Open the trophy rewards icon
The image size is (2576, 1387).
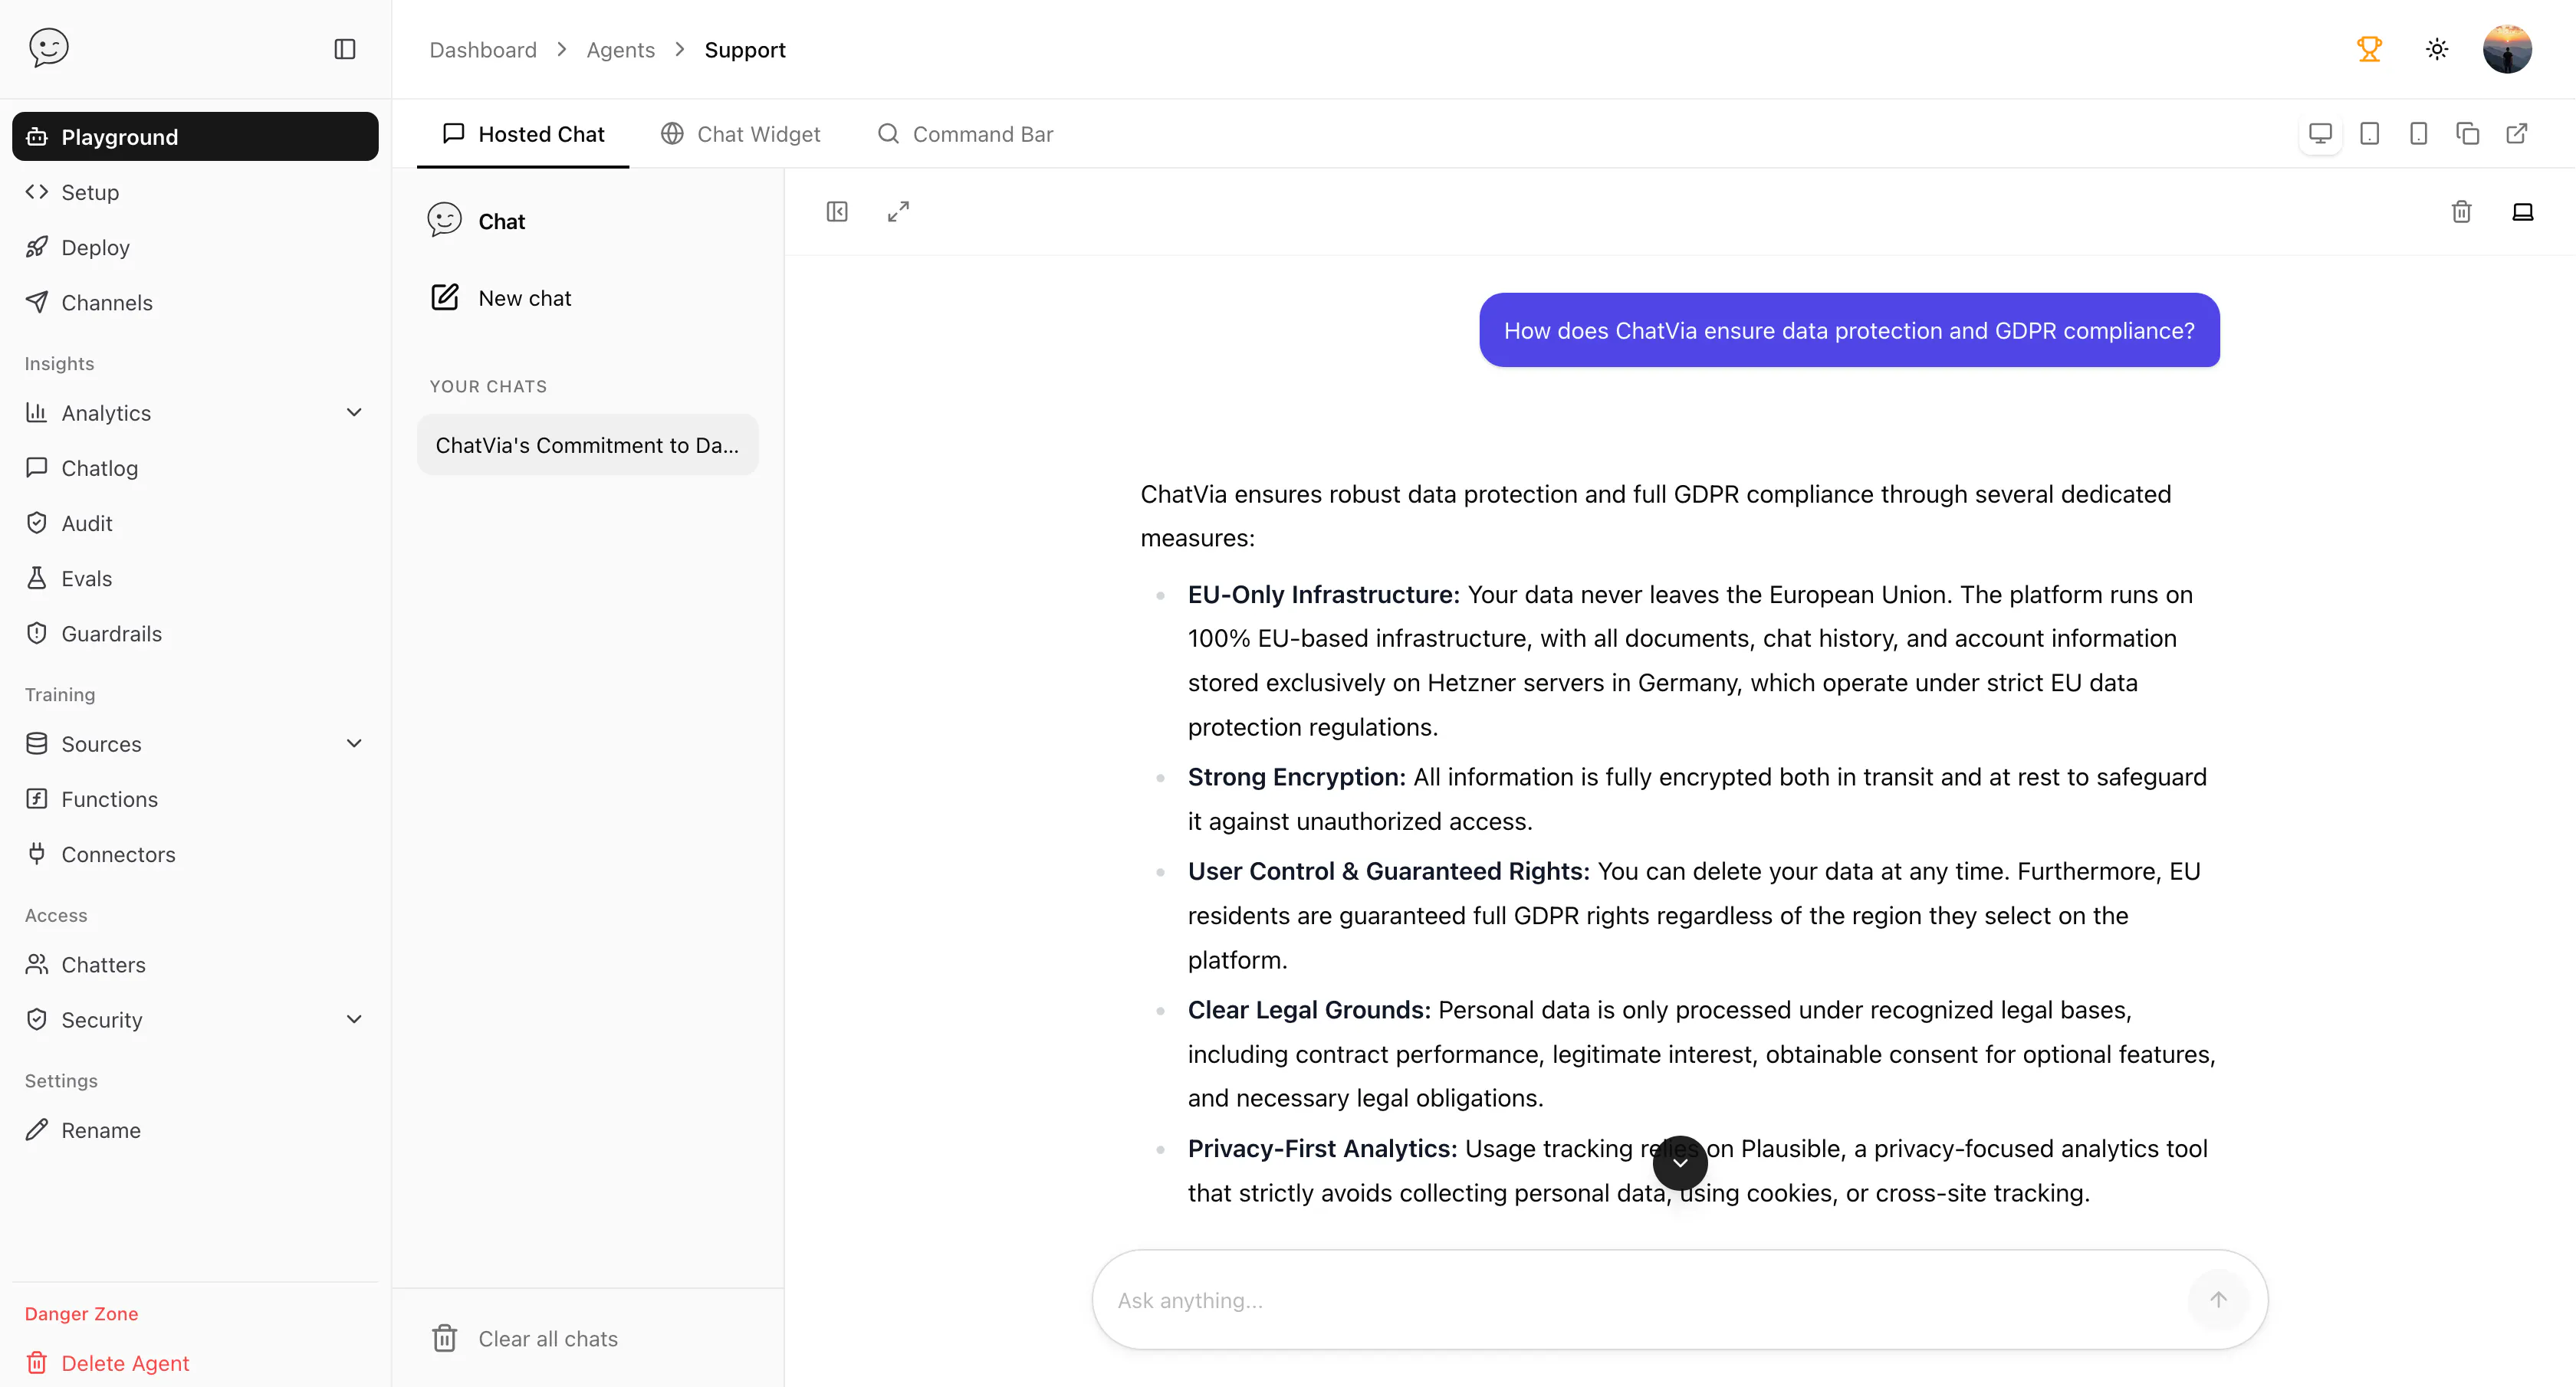(x=2369, y=49)
